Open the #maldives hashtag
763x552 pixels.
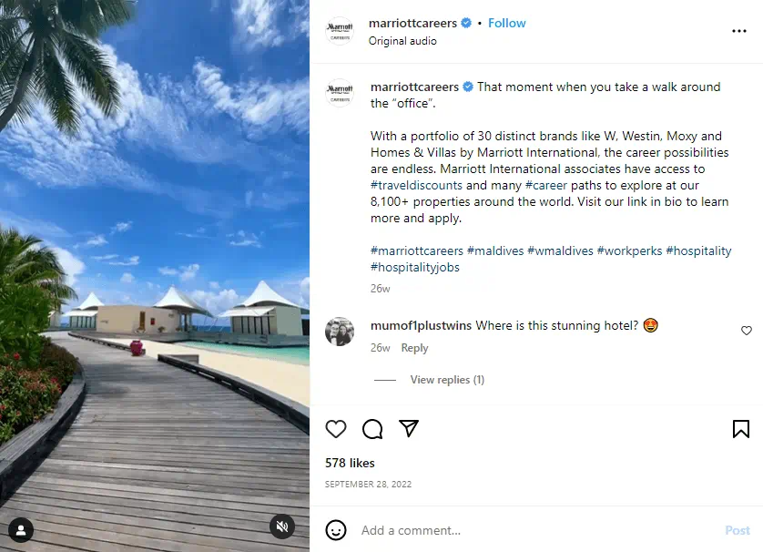(495, 250)
